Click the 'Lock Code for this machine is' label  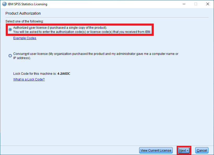pyautogui.click(x=35, y=74)
